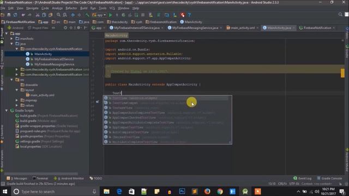Image resolution: width=349 pixels, height=196 pixels.
Task: Switch to main_activity.xml editor tab
Action: pos(243,28)
